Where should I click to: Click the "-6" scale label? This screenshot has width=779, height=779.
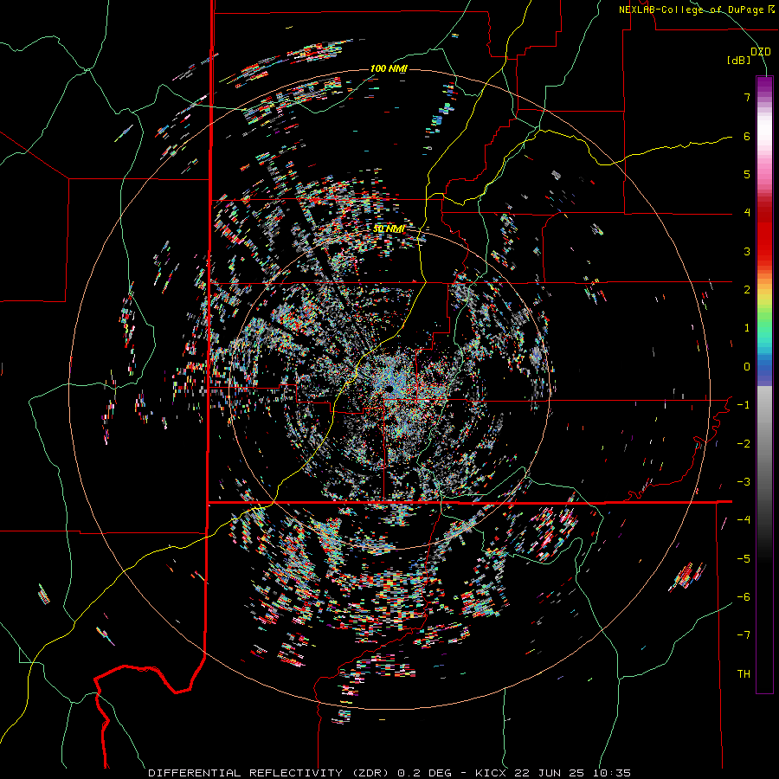tap(744, 597)
